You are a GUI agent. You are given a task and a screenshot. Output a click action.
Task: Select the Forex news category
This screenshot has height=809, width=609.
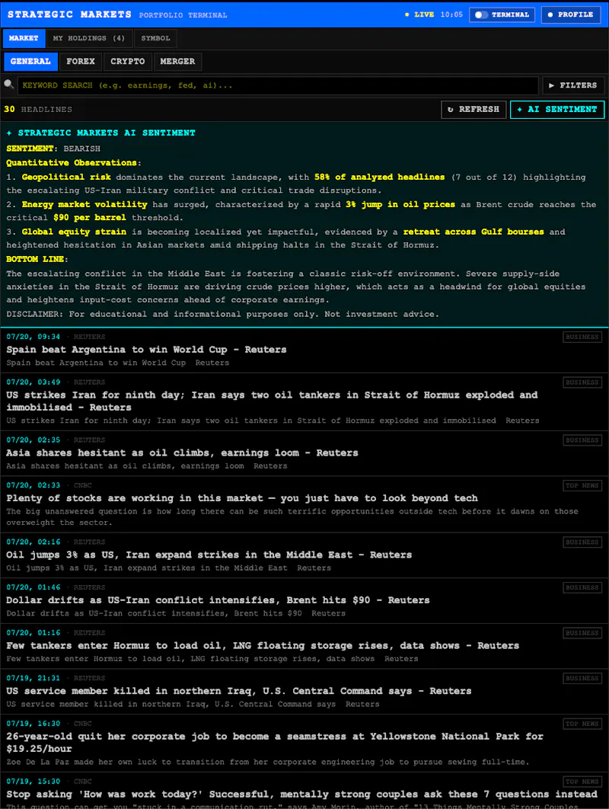(x=81, y=62)
